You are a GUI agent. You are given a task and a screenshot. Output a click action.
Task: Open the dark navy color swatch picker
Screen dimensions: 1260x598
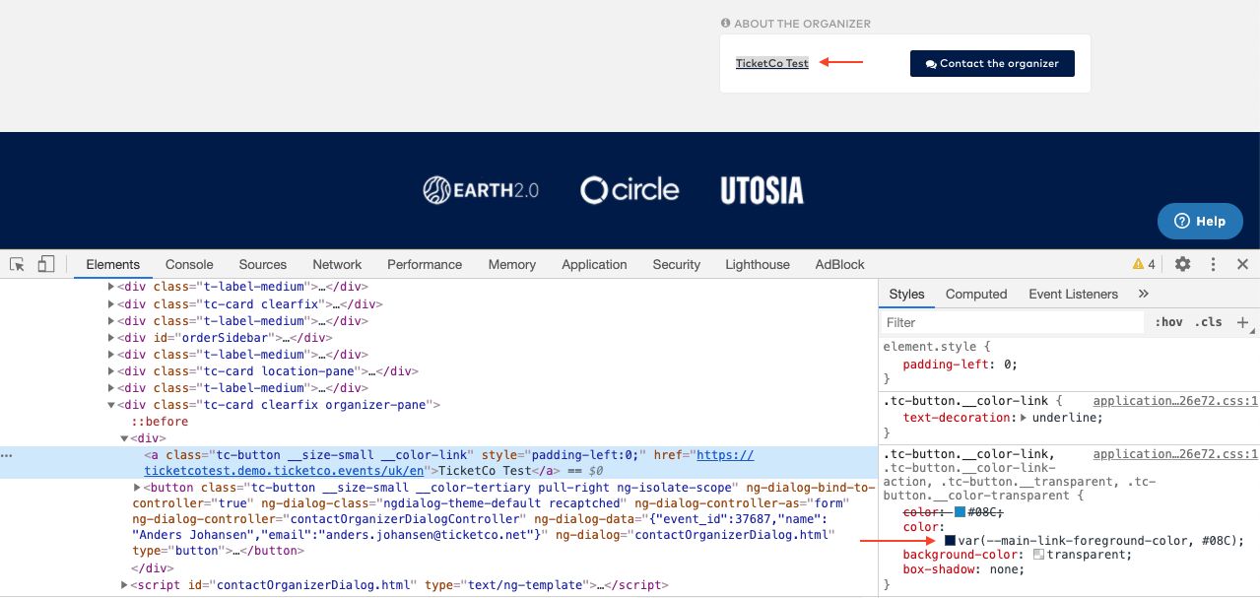point(951,541)
